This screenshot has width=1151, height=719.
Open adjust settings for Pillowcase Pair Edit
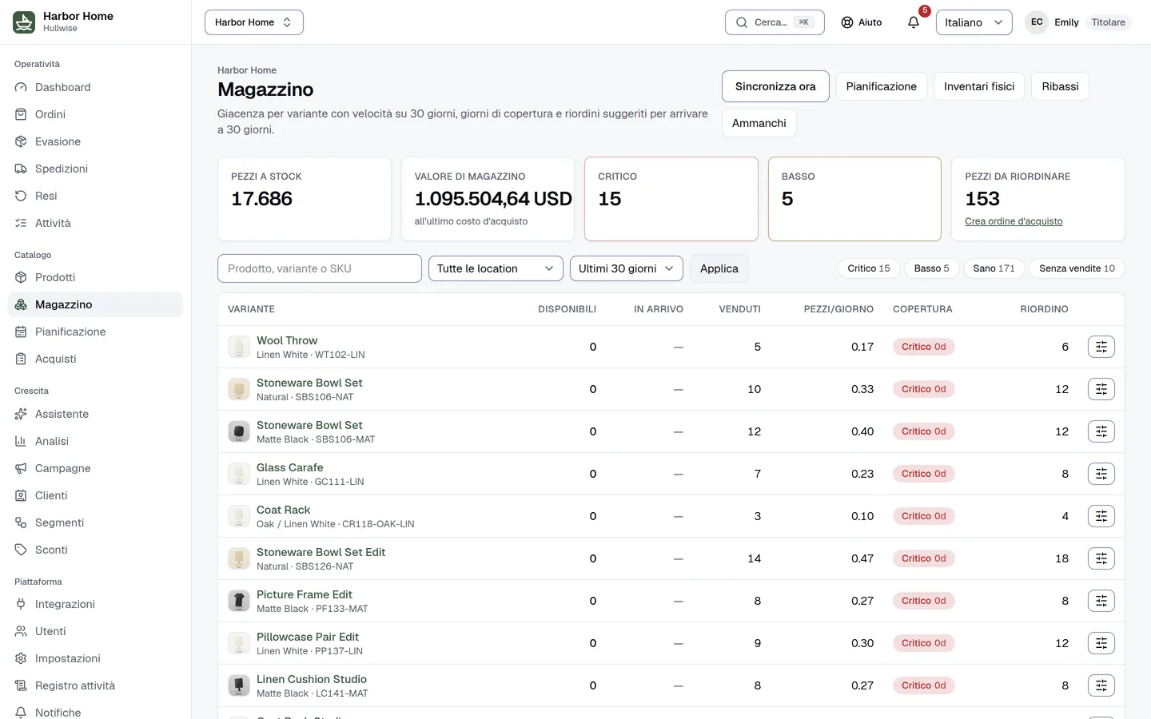1101,643
